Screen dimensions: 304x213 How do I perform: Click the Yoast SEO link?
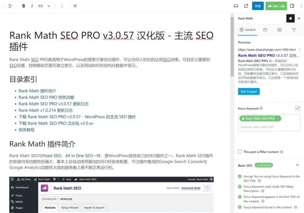tap(52, 156)
